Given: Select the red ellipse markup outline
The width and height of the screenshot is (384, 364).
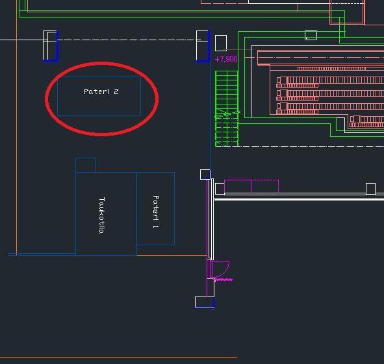Looking at the screenshot, I should pos(102,99).
